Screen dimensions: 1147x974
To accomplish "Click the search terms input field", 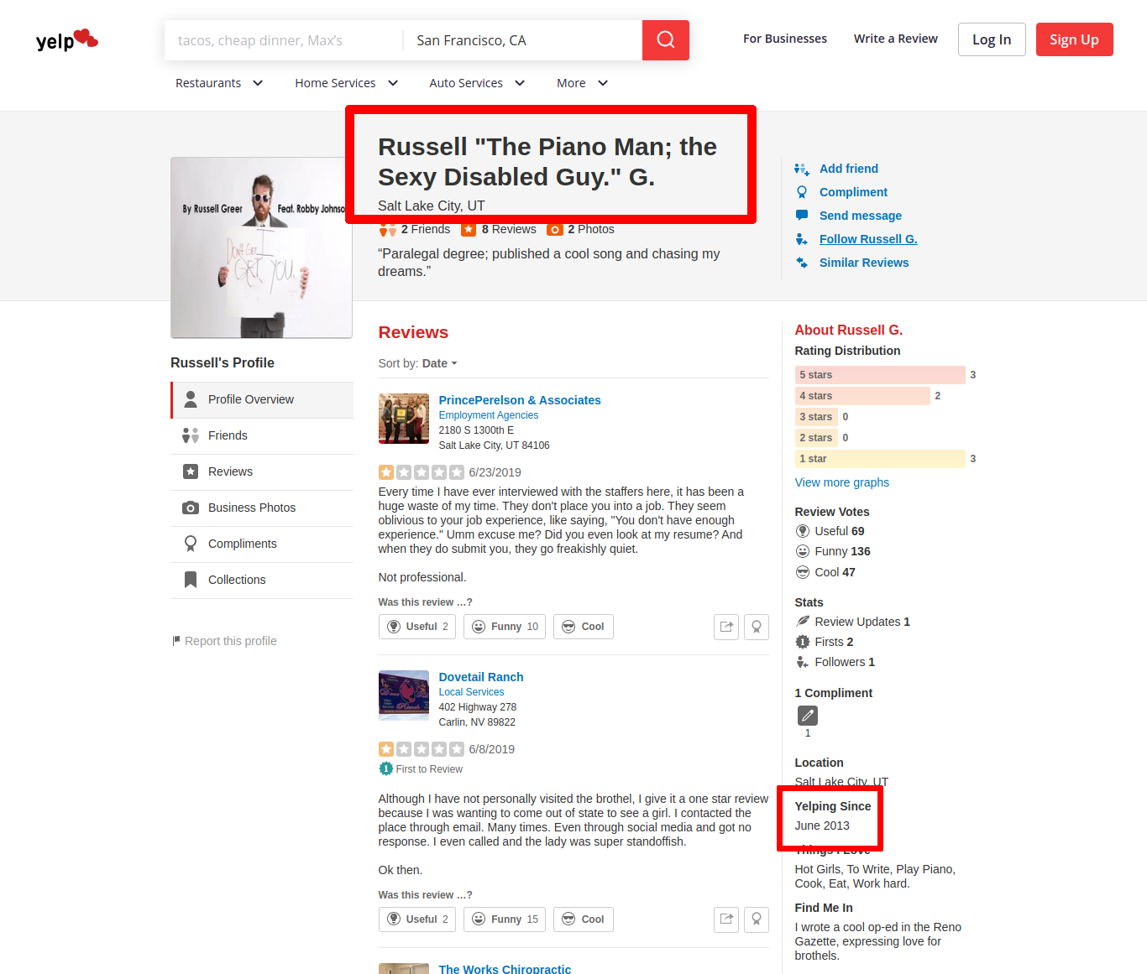I will pos(284,40).
